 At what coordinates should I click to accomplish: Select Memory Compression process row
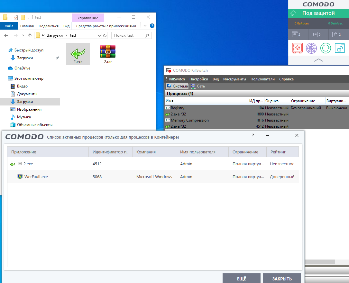[x=257, y=120]
